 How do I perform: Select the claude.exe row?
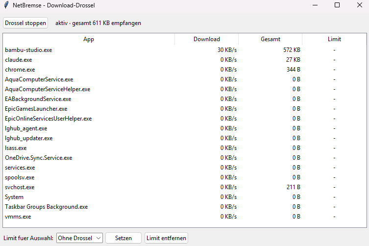coord(184,60)
